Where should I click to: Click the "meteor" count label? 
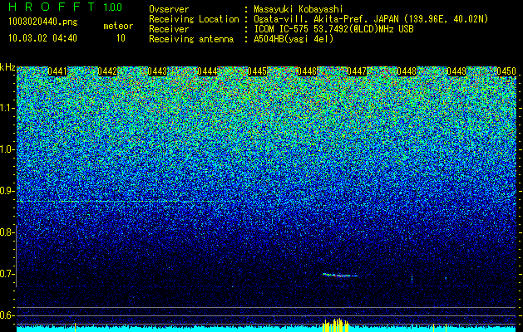(x=118, y=26)
